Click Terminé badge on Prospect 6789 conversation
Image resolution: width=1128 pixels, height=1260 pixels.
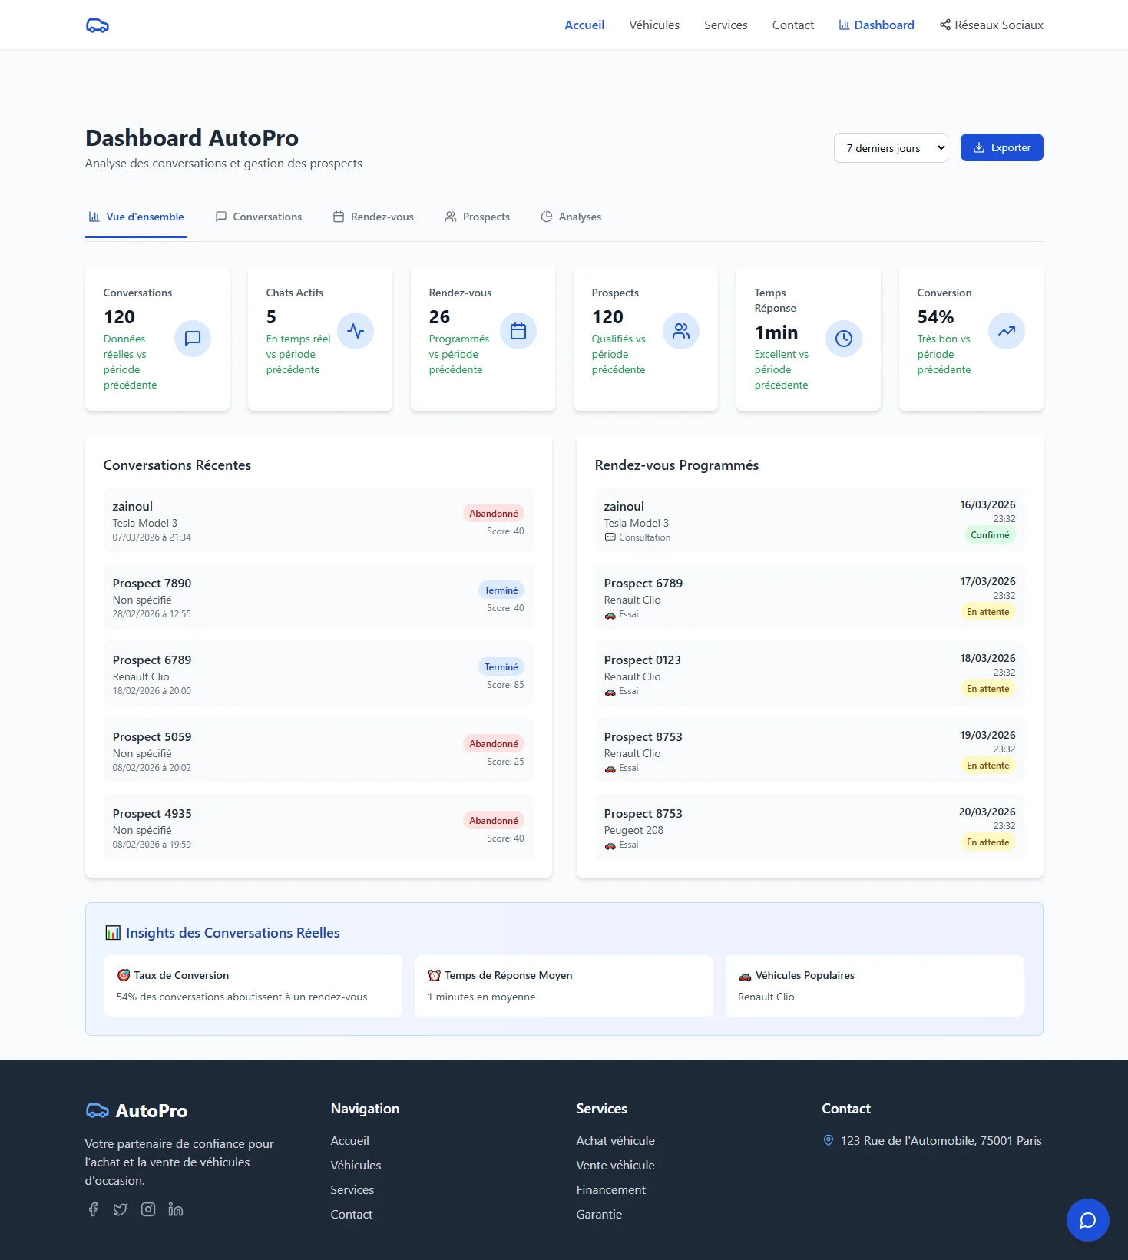tap(501, 667)
